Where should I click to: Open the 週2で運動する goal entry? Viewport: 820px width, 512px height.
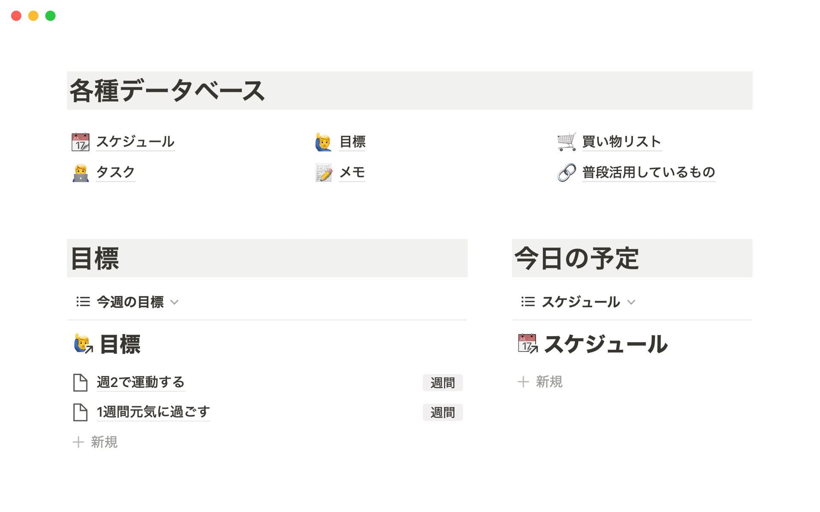tap(141, 382)
